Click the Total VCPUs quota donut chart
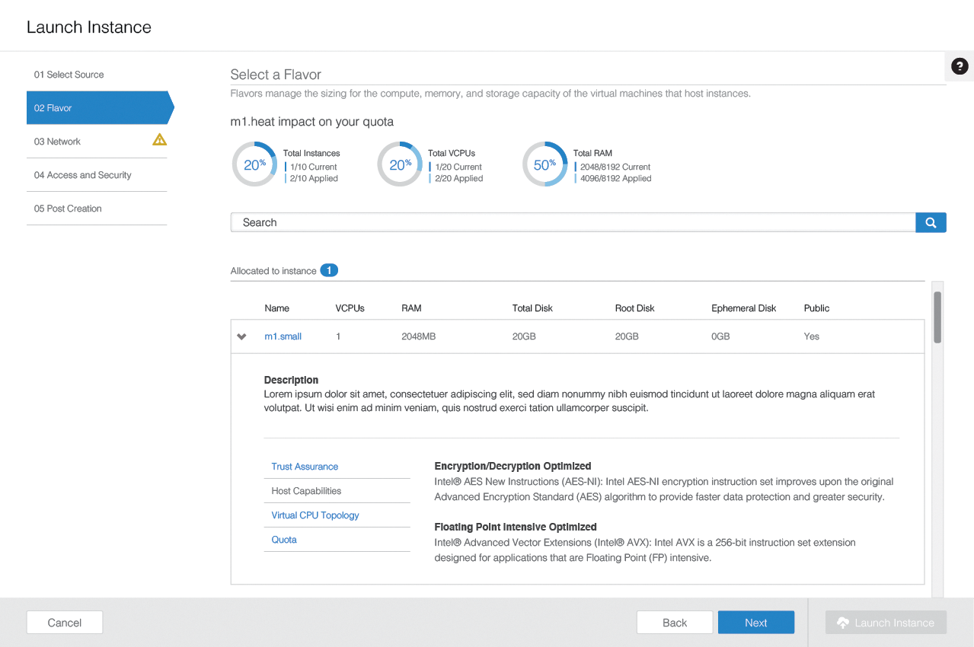The height and width of the screenshot is (647, 974). tap(400, 164)
